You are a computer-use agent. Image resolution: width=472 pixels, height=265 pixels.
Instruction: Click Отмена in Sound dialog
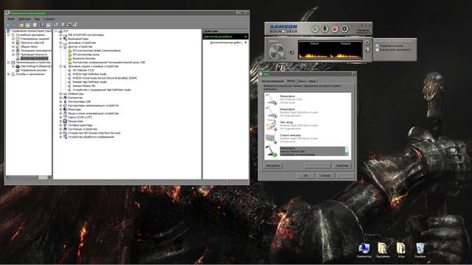(325, 175)
